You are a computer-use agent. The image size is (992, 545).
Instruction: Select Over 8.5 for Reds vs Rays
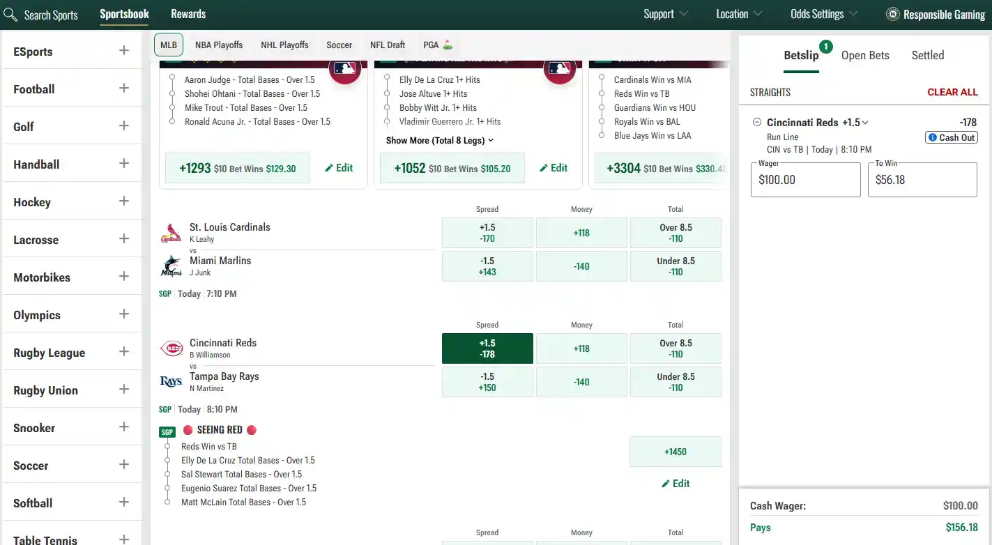pyautogui.click(x=676, y=348)
